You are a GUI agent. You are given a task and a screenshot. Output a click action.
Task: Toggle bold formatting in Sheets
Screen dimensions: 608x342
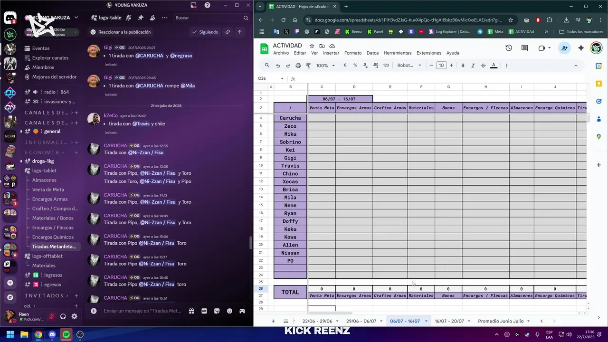(x=463, y=66)
